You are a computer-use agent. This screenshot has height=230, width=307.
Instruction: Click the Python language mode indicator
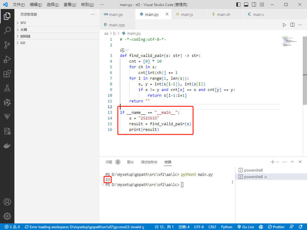pos(227,227)
